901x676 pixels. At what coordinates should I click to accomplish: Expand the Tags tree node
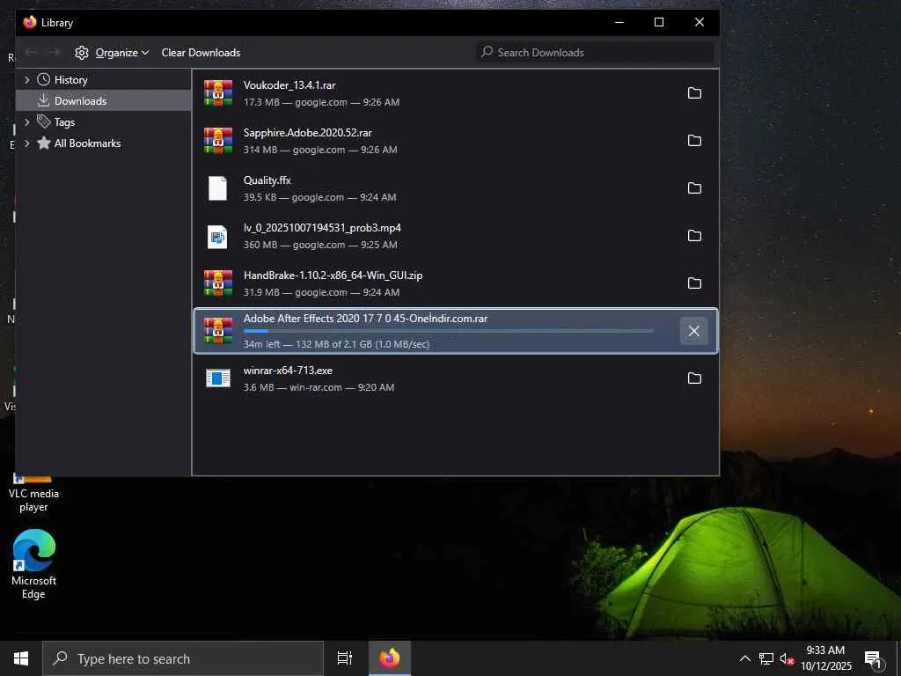[26, 121]
